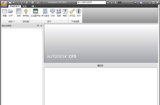Click binoculars search icon in title bar
Viewport: 160px width, 105px height.
pyautogui.click(x=108, y=3)
